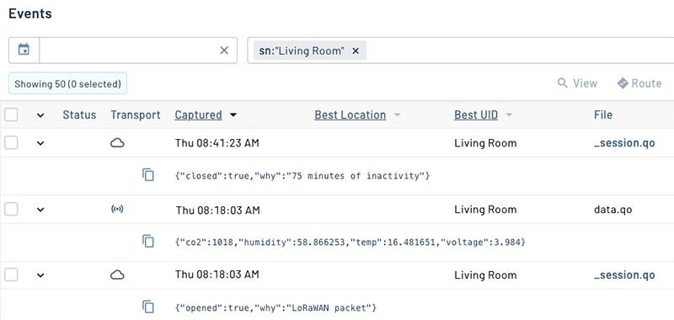Collapse the Thu 08:41:23 AM event row

(x=40, y=143)
